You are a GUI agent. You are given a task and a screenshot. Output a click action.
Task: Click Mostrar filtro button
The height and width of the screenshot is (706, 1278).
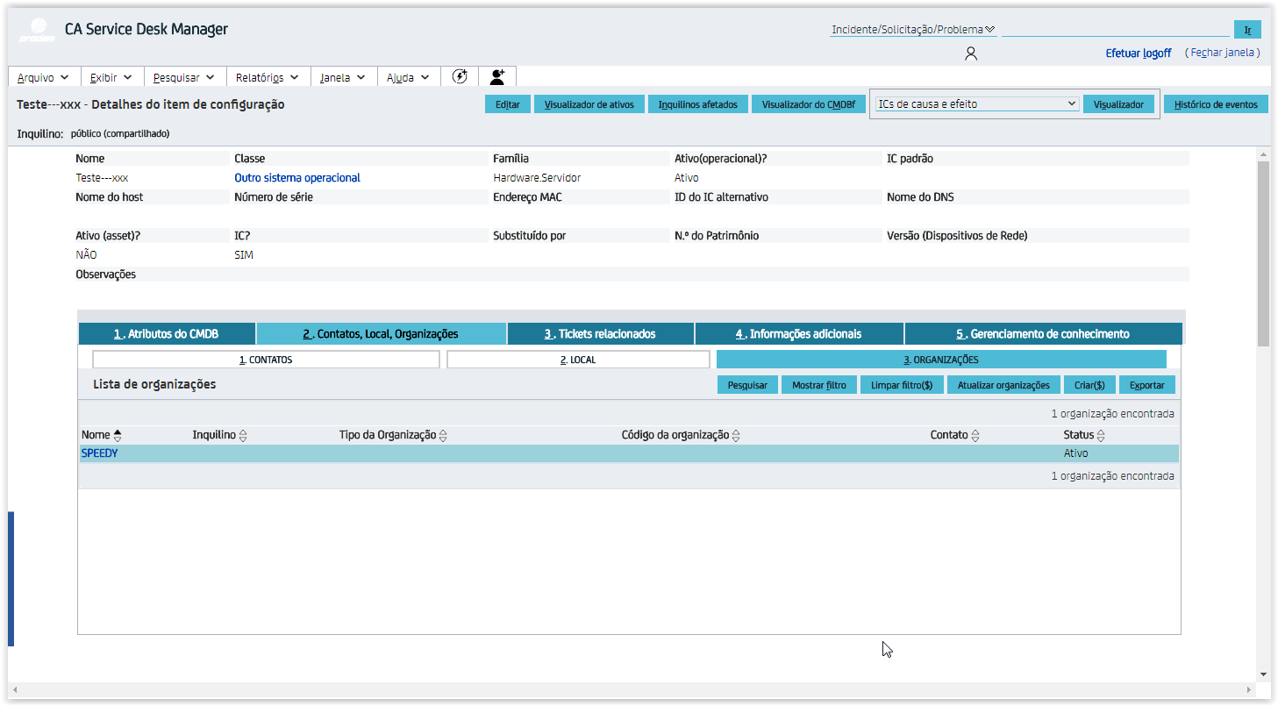(x=819, y=385)
